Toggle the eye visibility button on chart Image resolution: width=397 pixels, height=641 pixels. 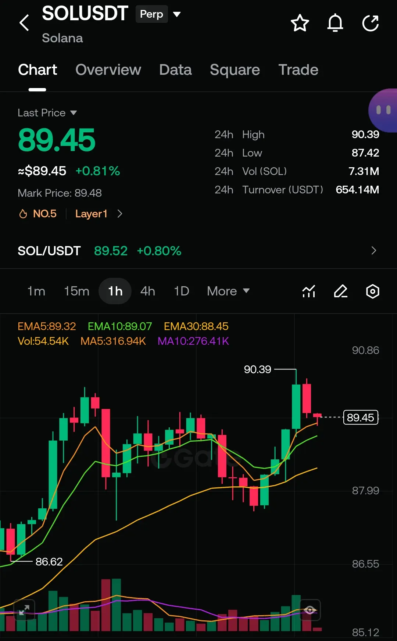pos(310,610)
